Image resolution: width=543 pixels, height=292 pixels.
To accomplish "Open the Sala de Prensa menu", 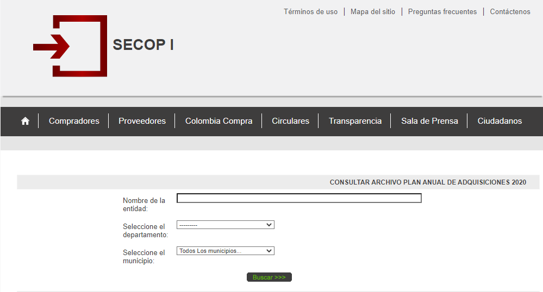I will (429, 121).
